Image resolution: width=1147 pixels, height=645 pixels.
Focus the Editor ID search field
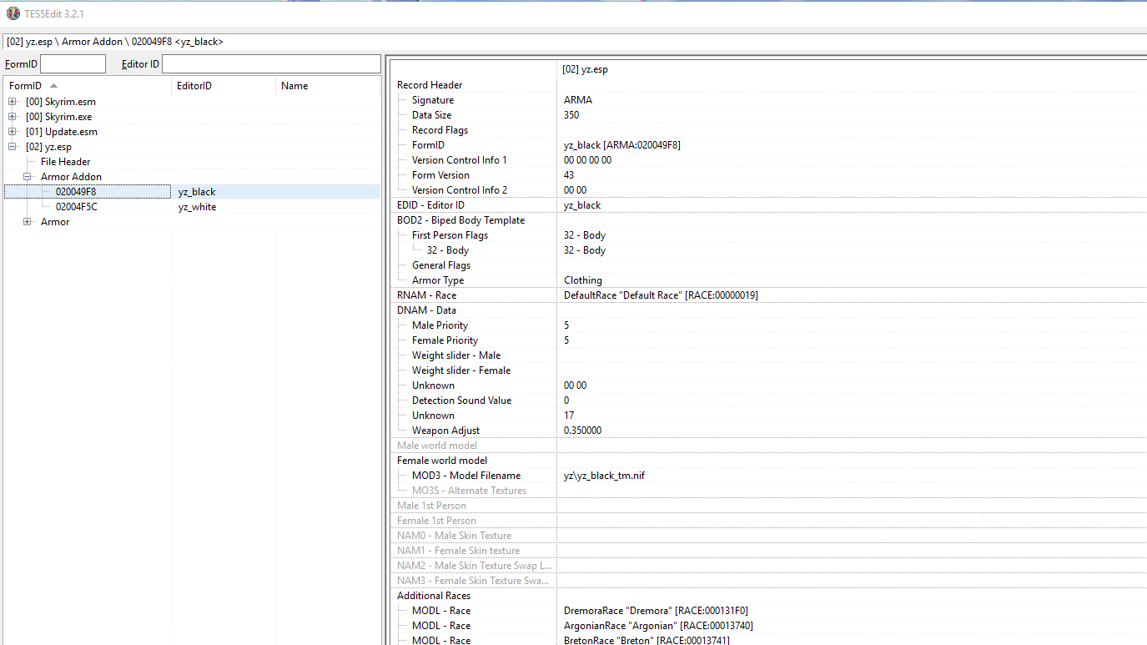click(271, 64)
